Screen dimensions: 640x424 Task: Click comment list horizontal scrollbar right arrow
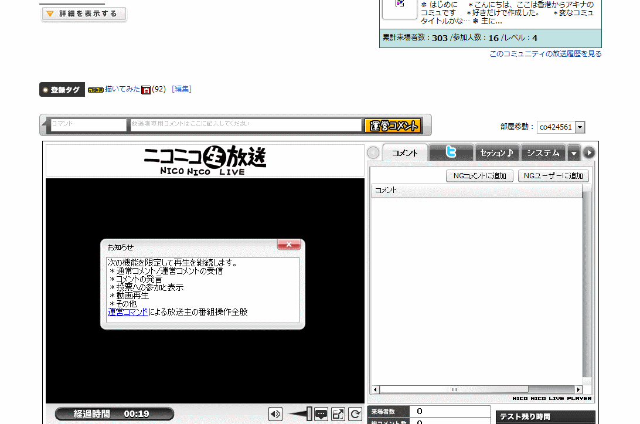578,389
